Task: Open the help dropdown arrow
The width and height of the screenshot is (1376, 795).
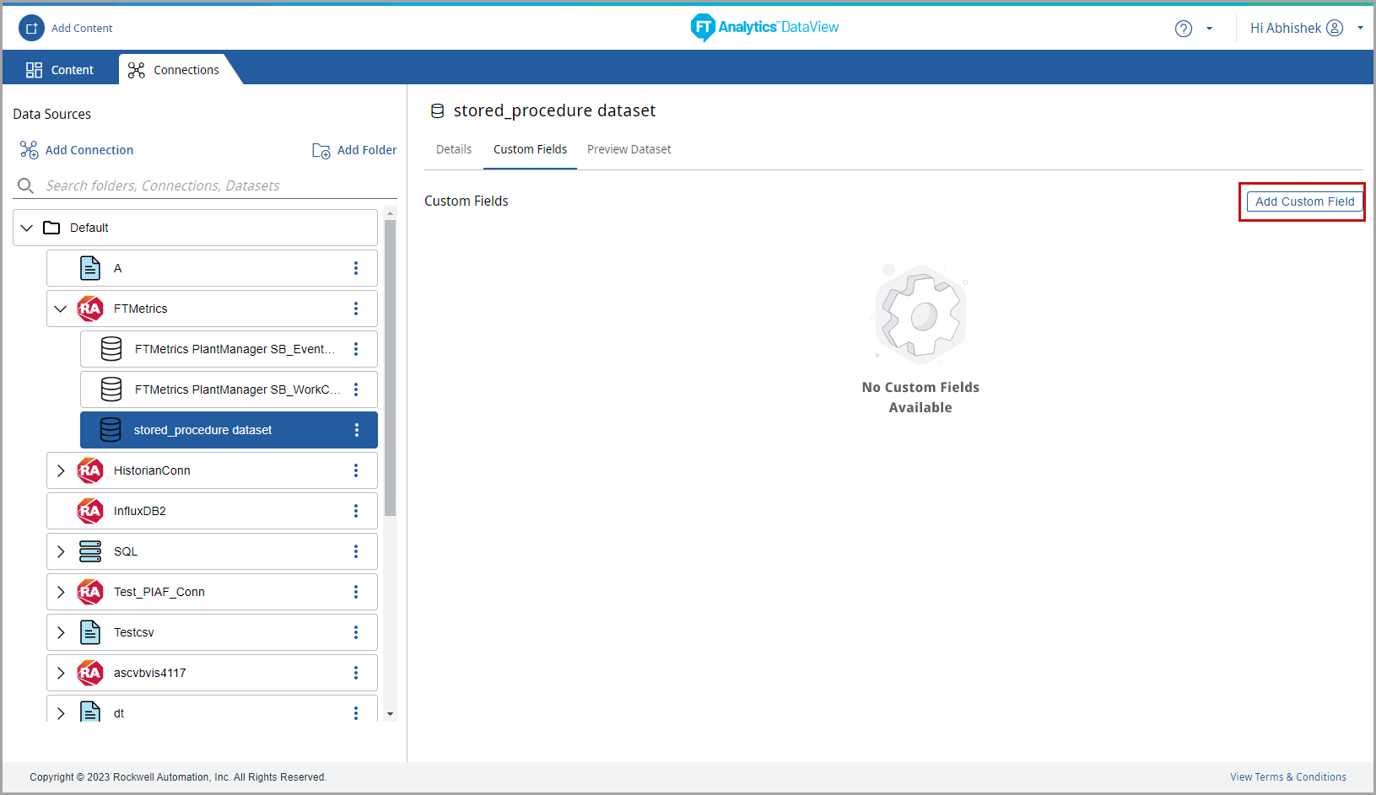Action: [x=1209, y=29]
